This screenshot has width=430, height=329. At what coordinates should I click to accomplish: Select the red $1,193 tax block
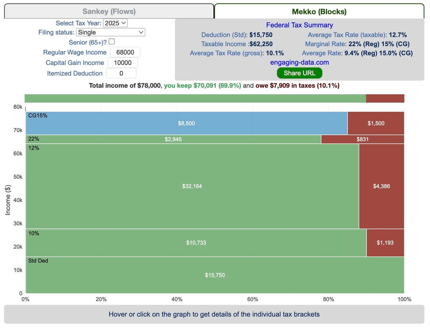coord(385,243)
